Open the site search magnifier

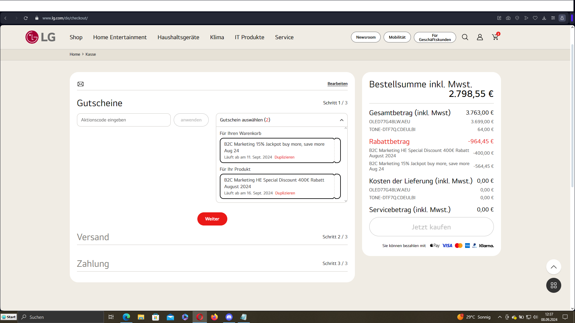[x=465, y=37]
